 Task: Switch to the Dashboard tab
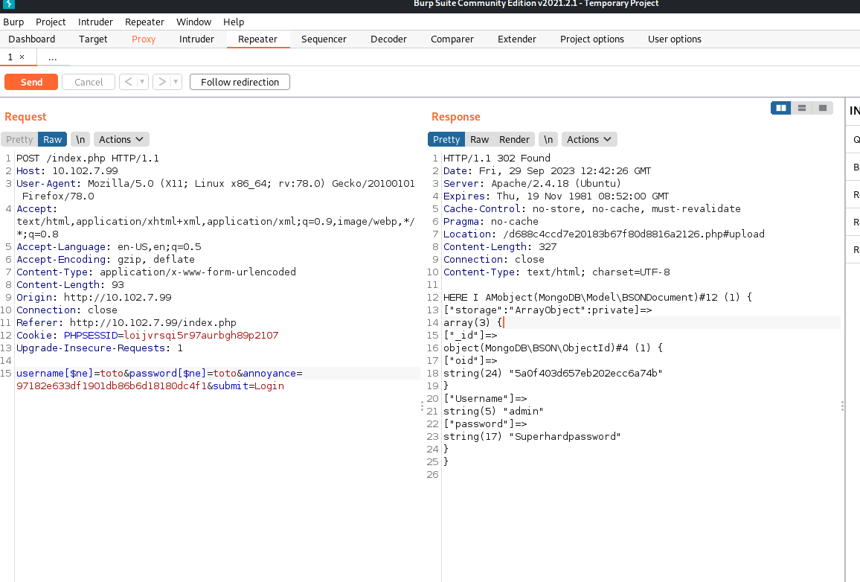click(x=32, y=39)
